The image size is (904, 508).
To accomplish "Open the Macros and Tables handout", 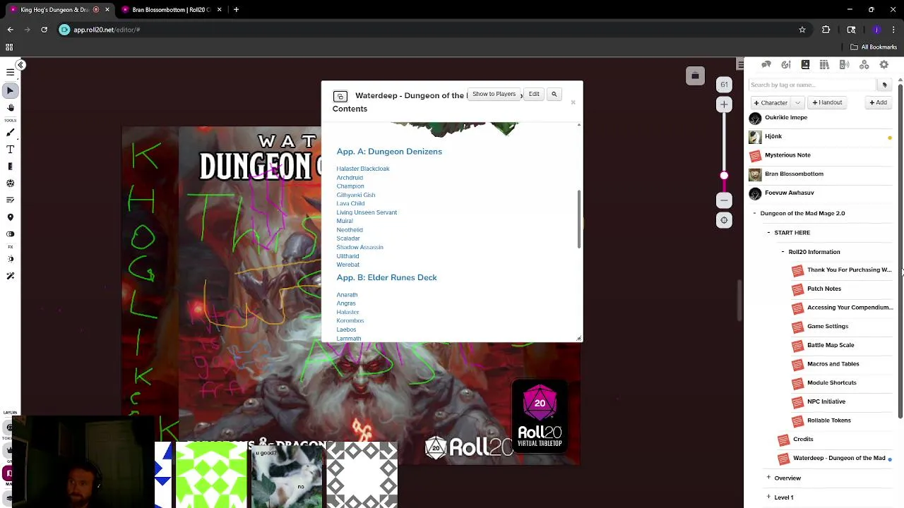I will pos(833,364).
